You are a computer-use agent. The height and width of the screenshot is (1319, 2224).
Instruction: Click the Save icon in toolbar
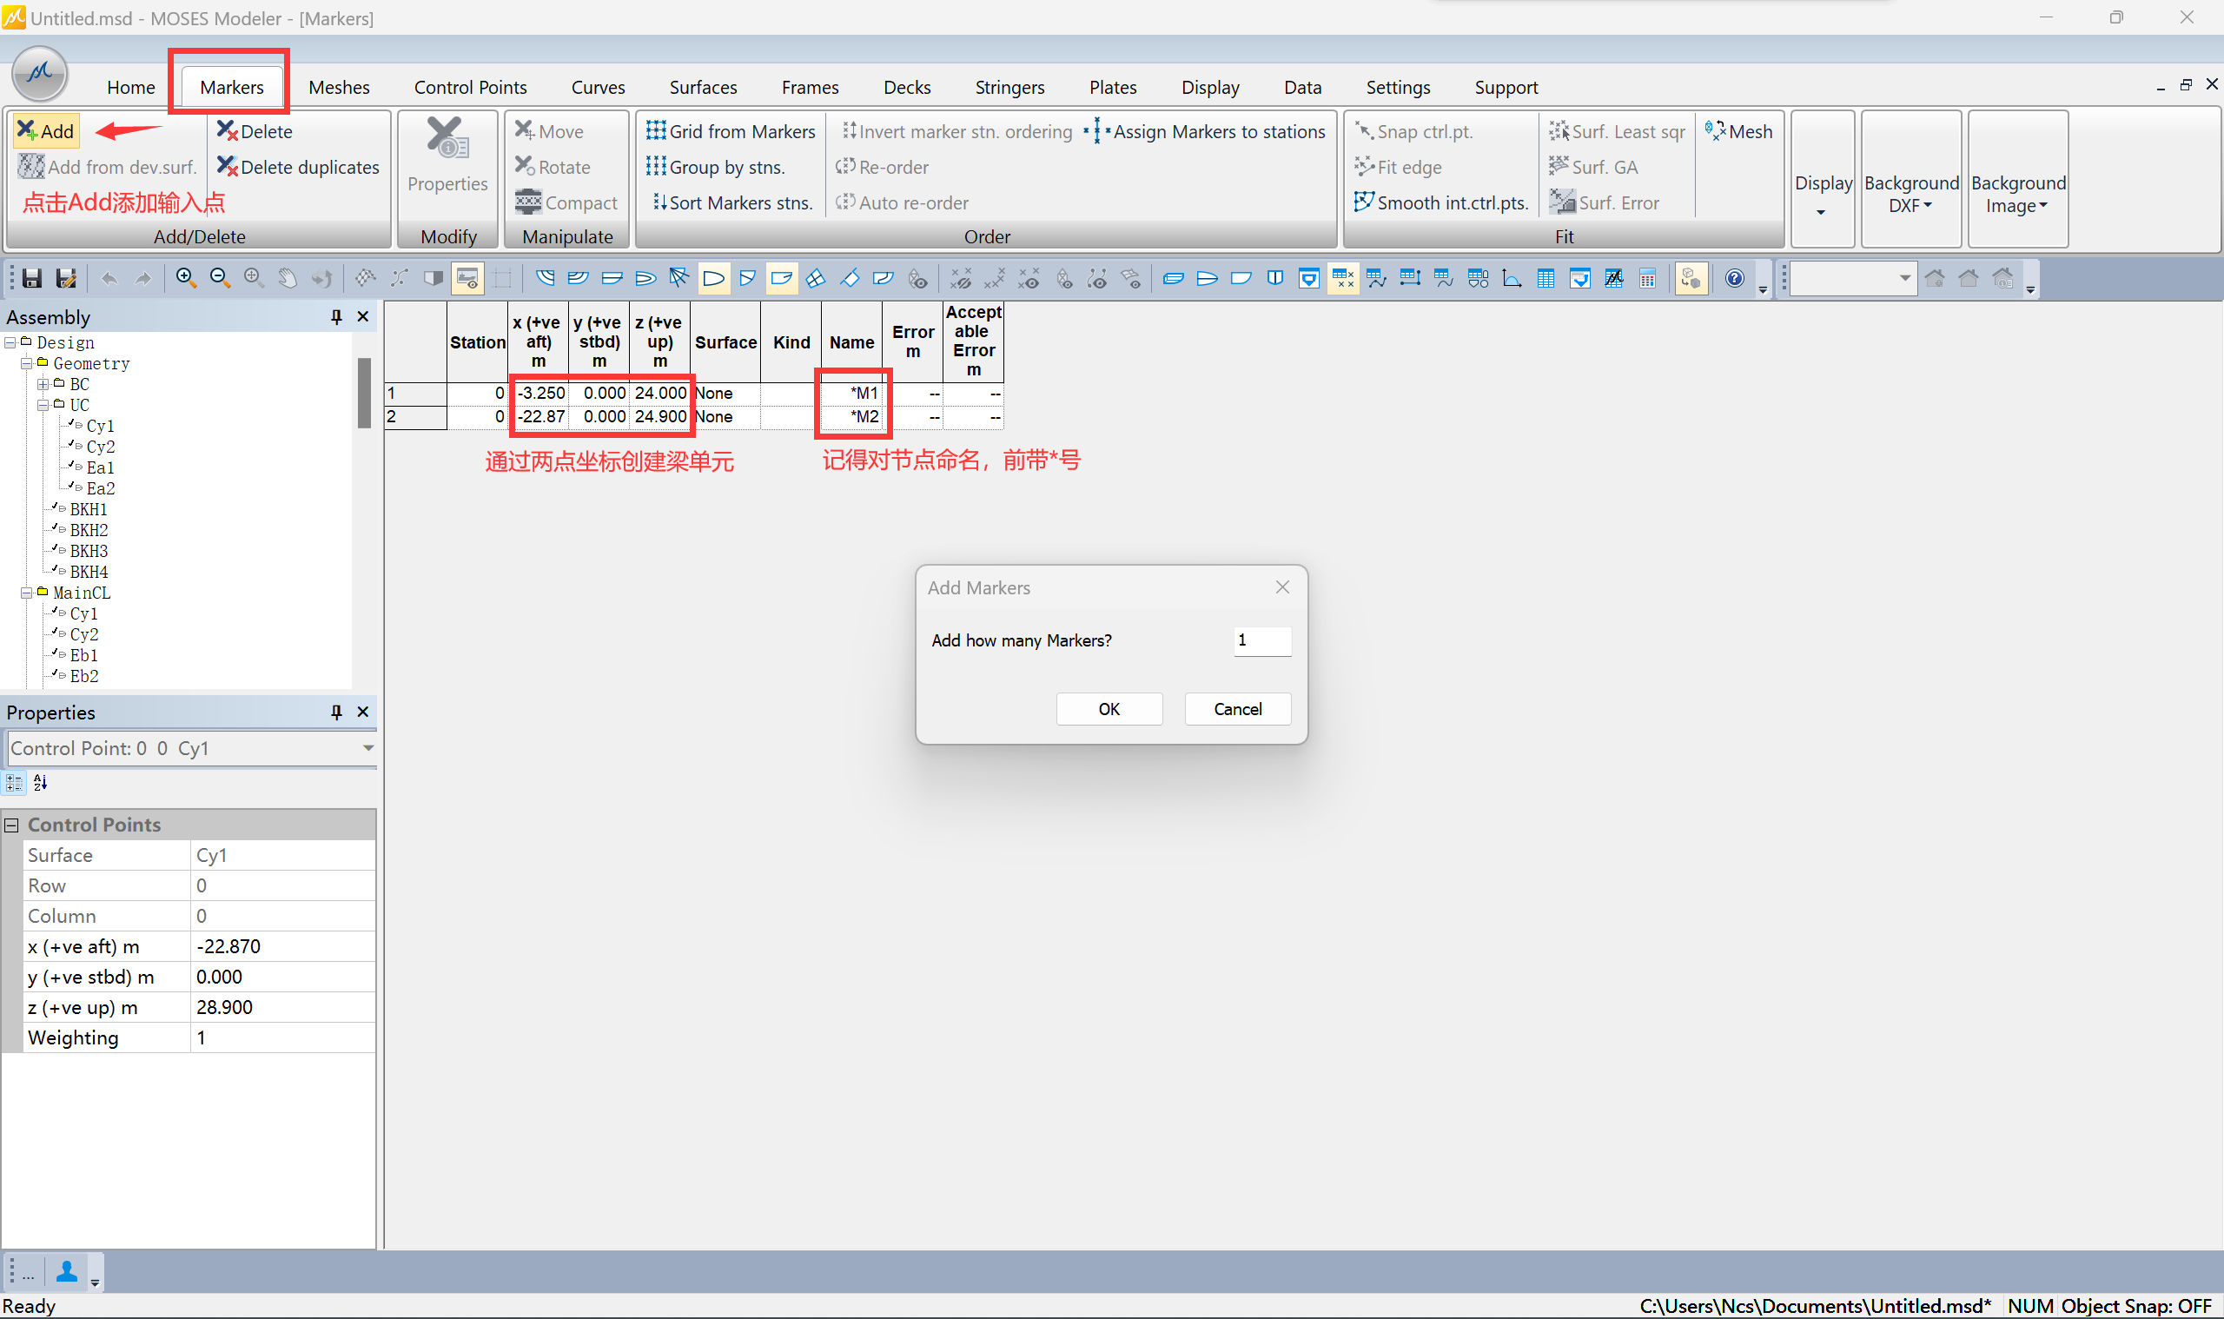click(x=32, y=278)
